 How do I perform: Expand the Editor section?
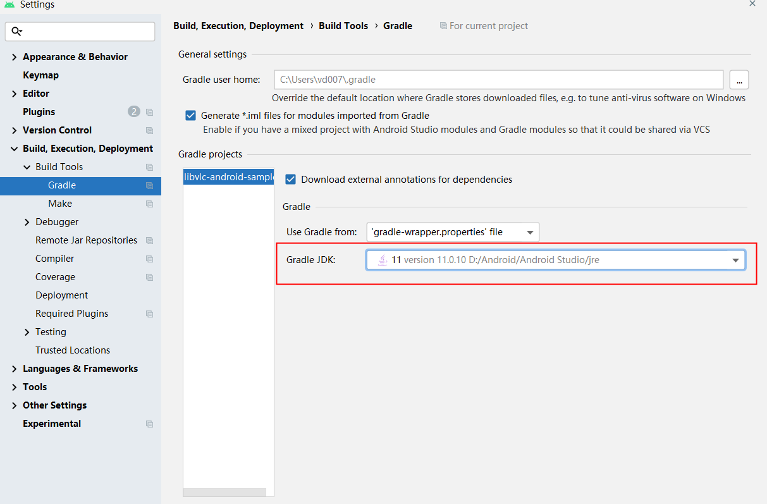(x=14, y=94)
